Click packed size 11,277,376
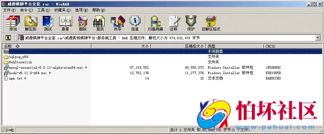This screenshot has height=134, width=324. 195,73
